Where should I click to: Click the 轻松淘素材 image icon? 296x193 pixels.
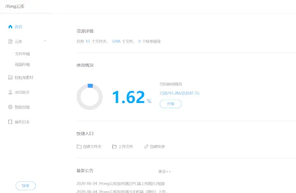point(10,77)
